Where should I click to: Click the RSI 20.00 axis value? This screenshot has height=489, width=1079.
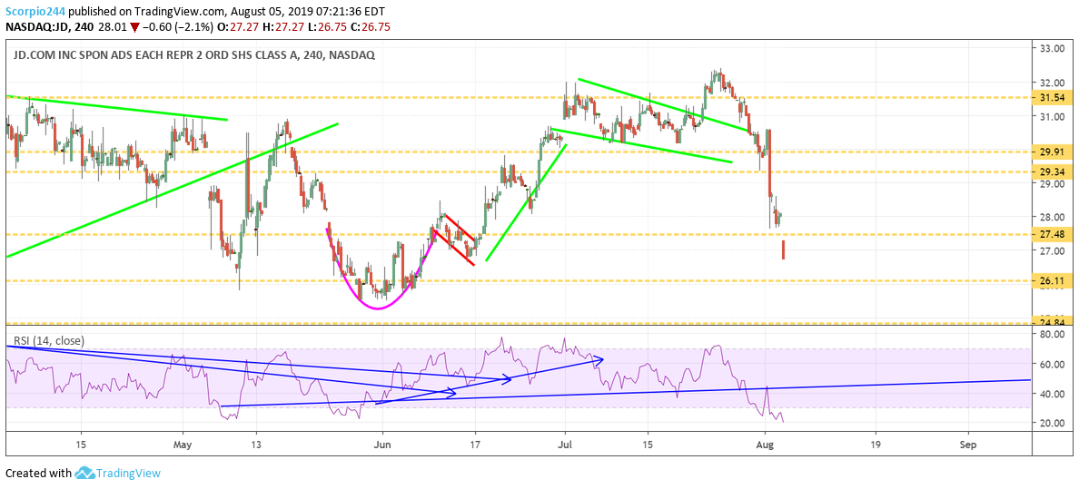1053,423
